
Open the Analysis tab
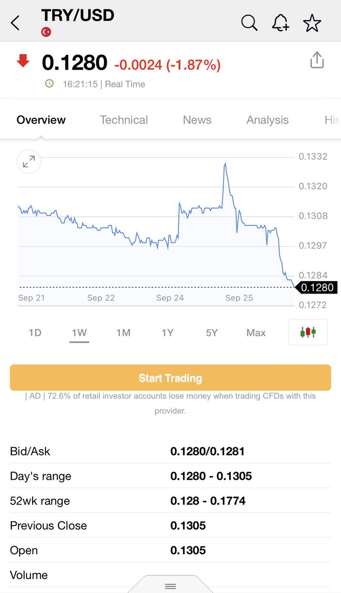pos(267,120)
